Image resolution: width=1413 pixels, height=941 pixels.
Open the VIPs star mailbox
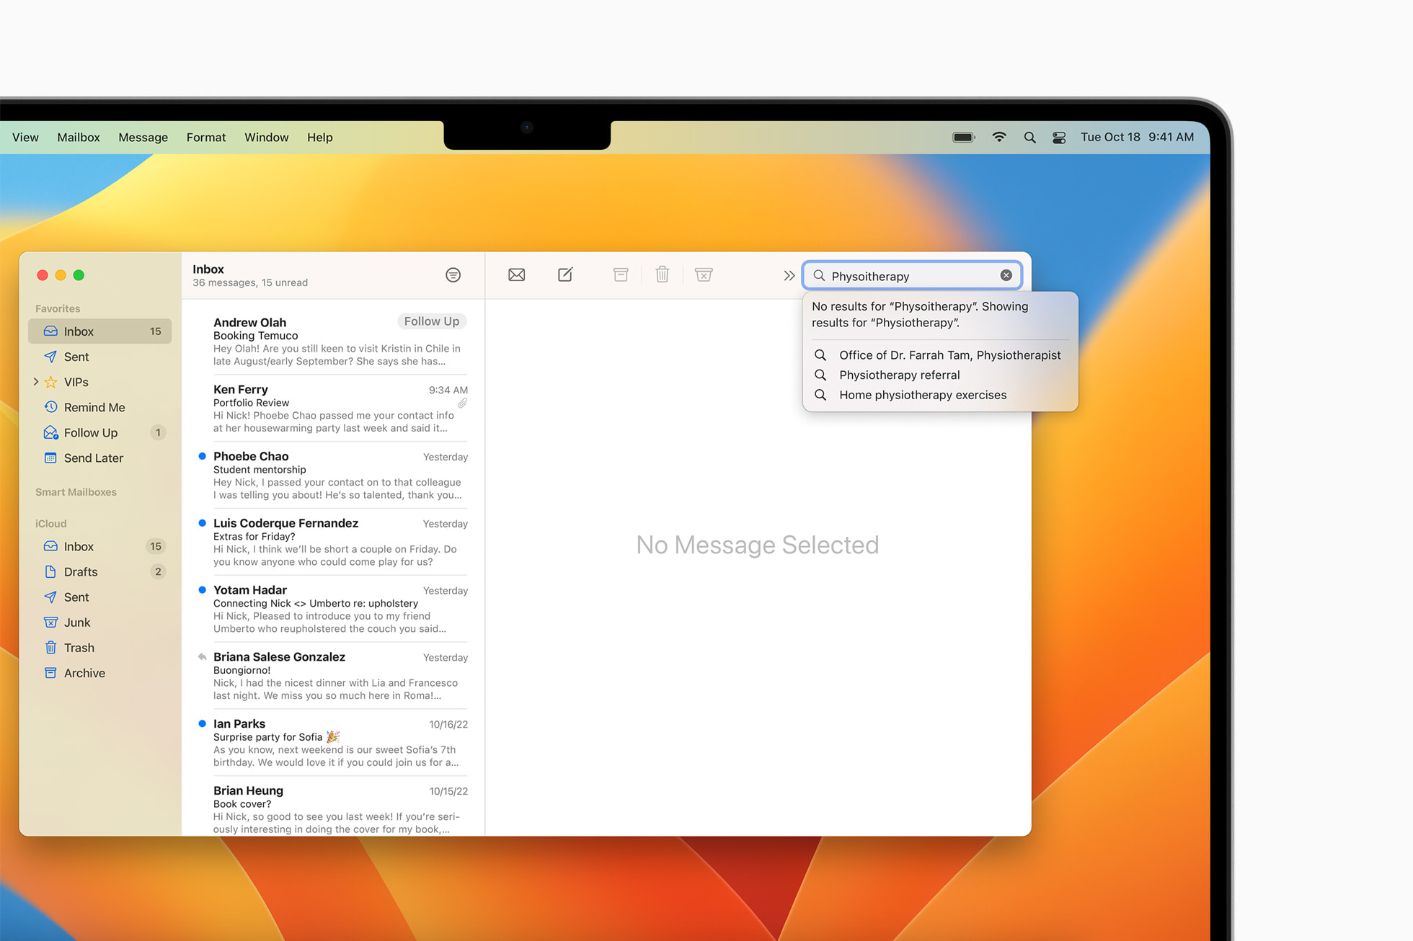76,382
